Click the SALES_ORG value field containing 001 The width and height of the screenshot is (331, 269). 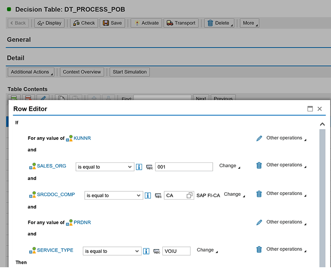(184, 167)
